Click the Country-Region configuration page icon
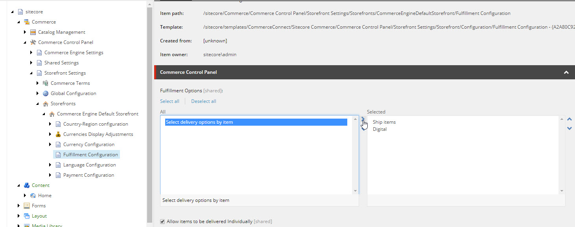This screenshot has width=575, height=227. [58, 124]
